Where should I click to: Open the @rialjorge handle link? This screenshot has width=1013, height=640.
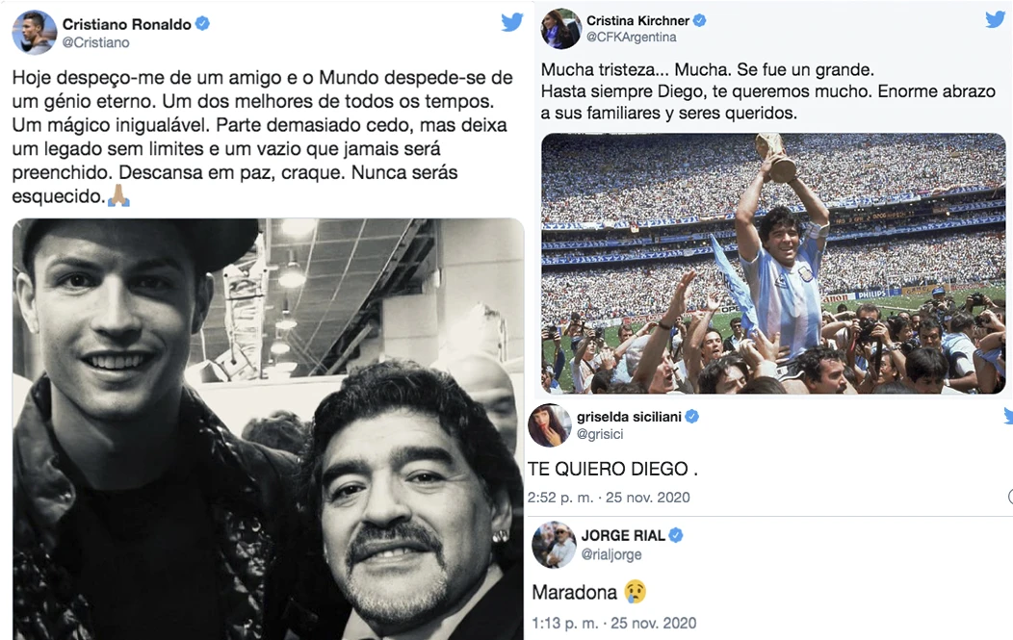(x=611, y=554)
